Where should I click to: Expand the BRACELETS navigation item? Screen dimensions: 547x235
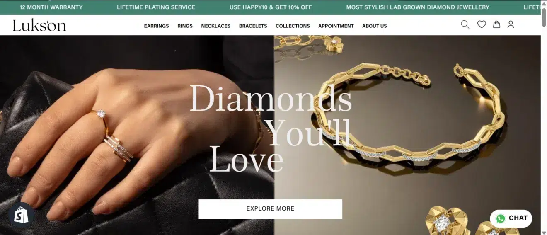point(253,26)
